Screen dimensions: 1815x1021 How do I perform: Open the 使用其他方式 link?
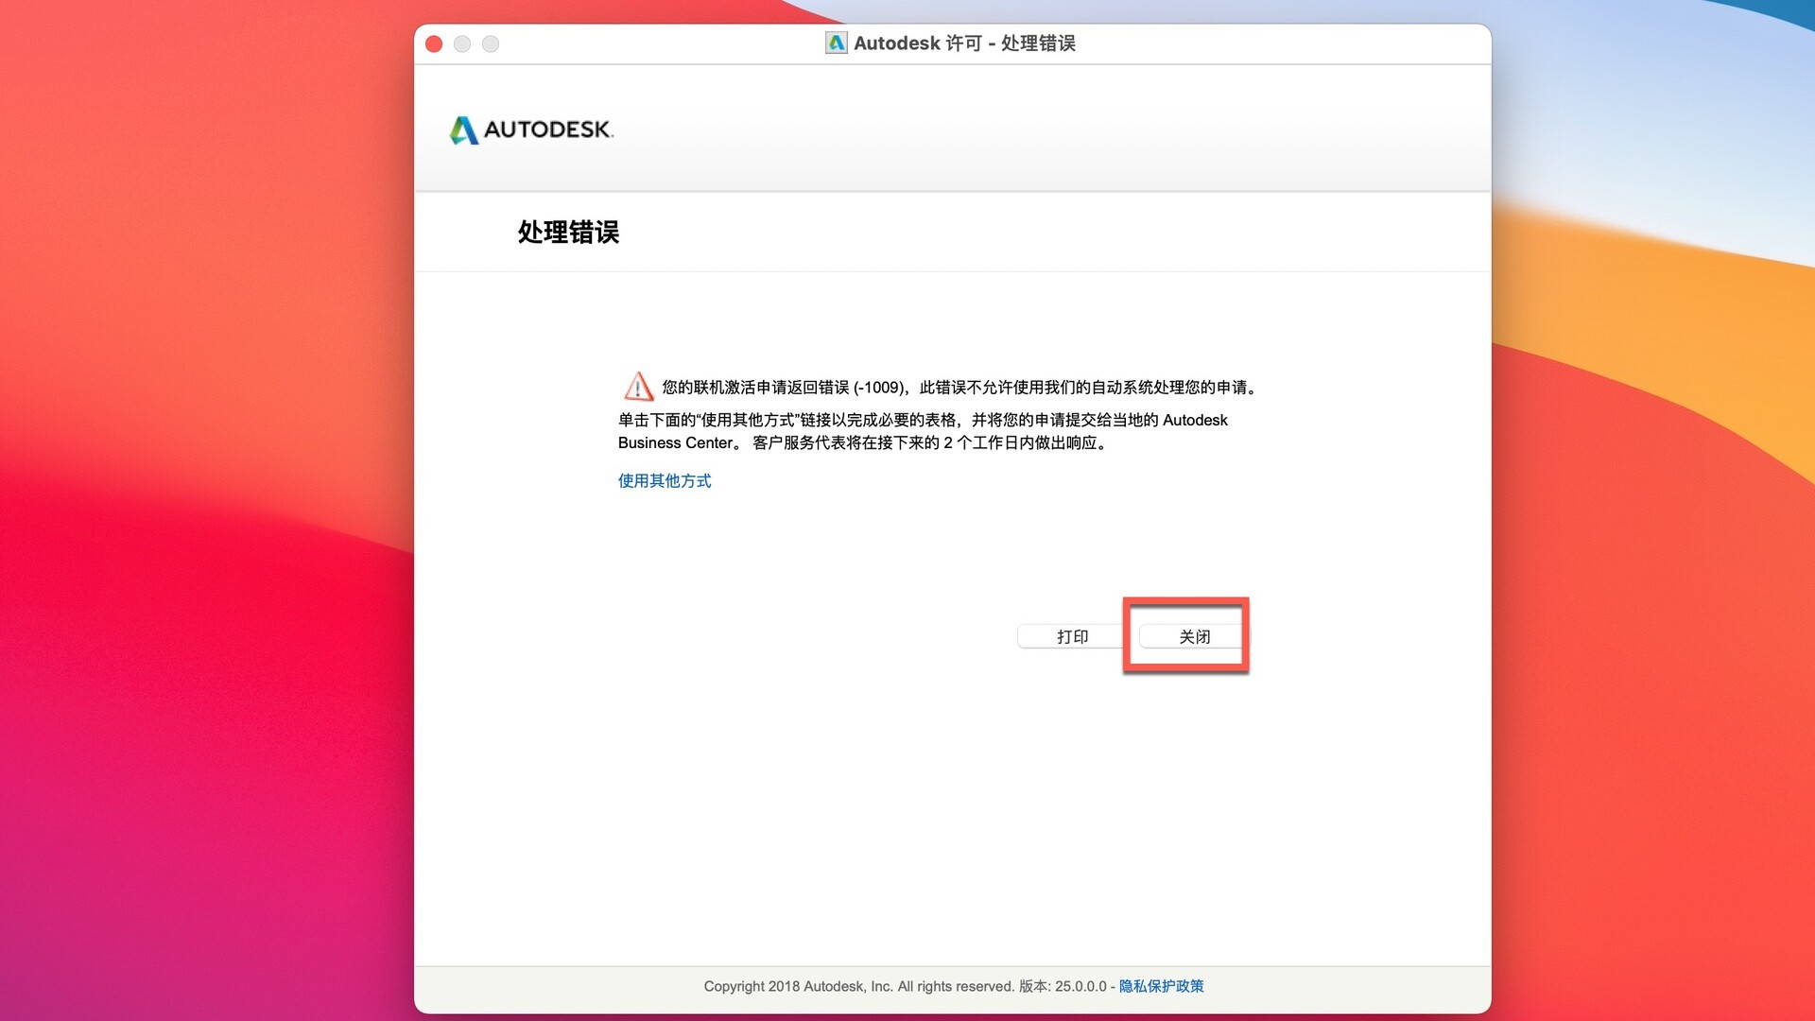664,480
